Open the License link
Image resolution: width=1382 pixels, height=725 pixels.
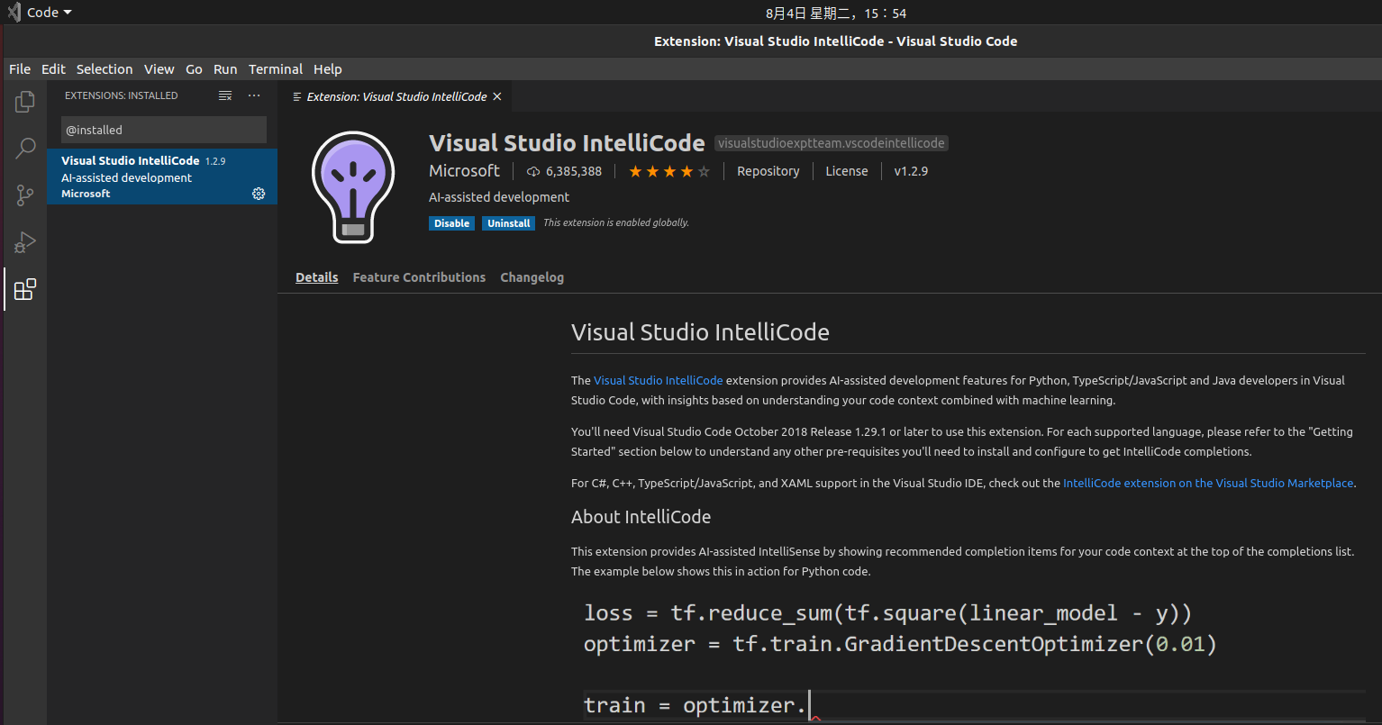point(847,171)
